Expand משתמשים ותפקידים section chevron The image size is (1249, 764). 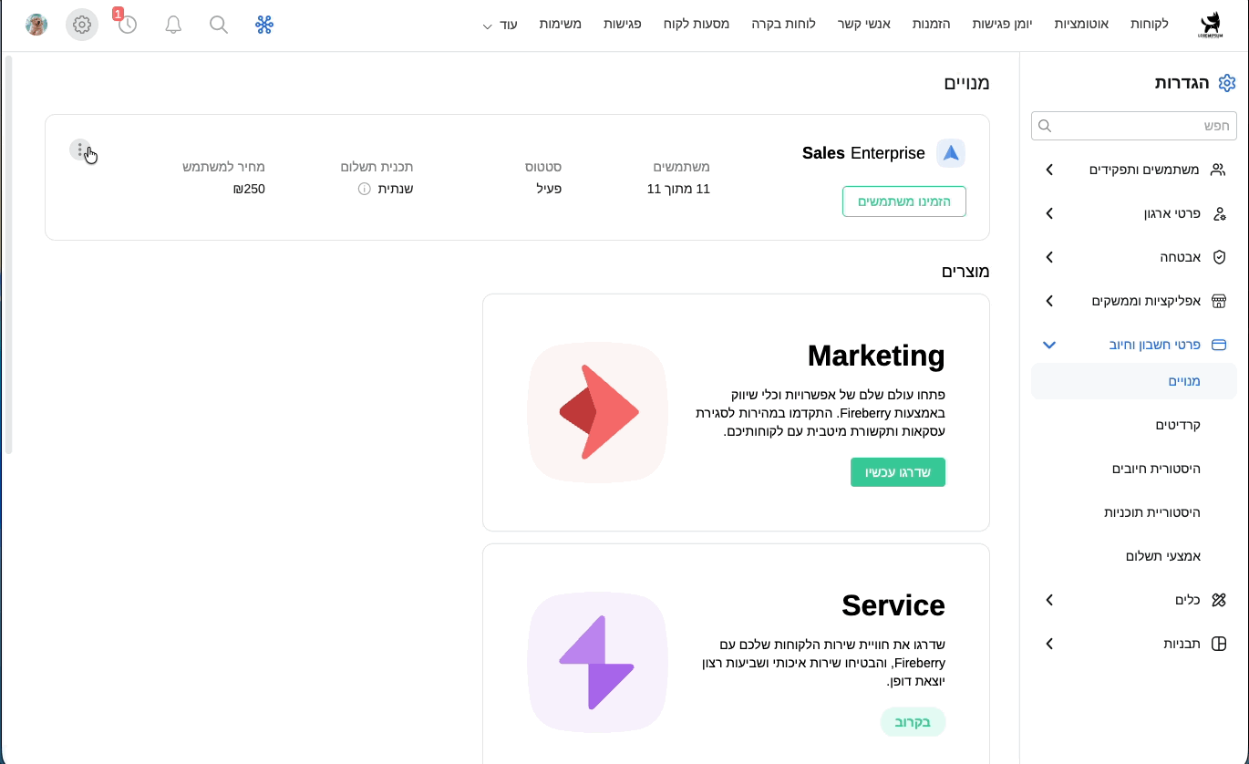coord(1049,170)
